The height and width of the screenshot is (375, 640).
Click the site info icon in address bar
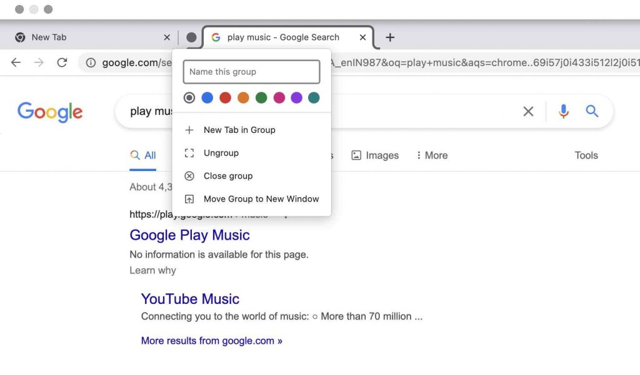click(x=91, y=62)
